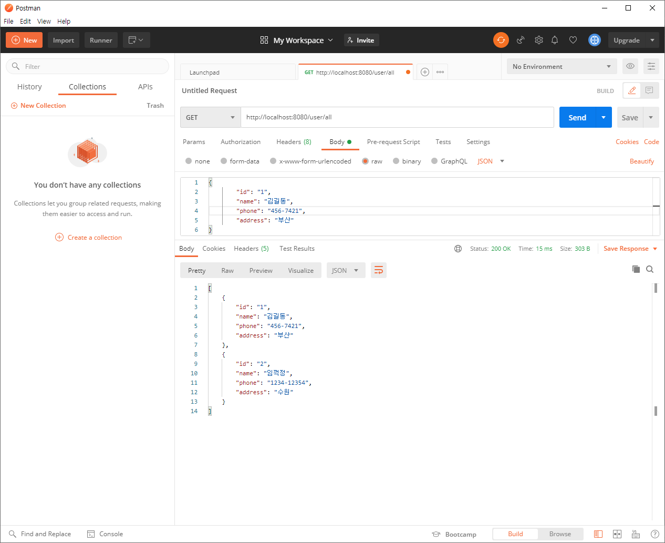Click the Invite button

361,40
